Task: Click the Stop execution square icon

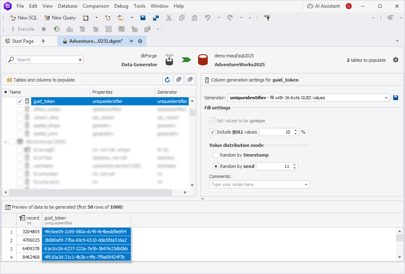Action: click(44, 29)
